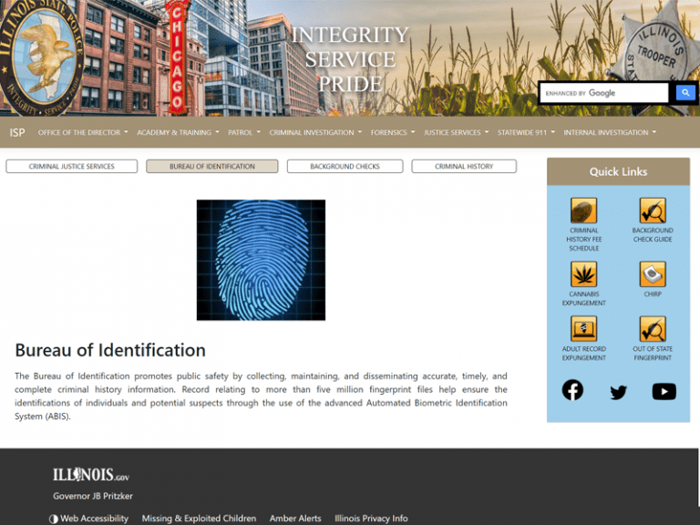
Task: Select the Bureau of Identification tab button
Action: pyautogui.click(x=212, y=166)
